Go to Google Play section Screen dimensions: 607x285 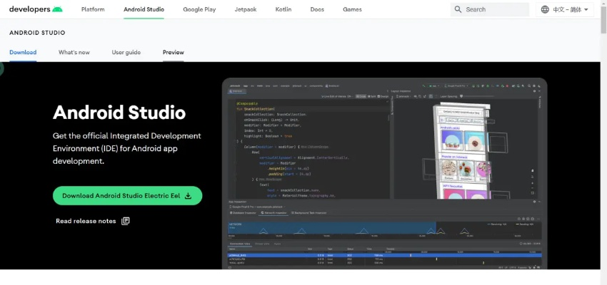[x=199, y=9]
